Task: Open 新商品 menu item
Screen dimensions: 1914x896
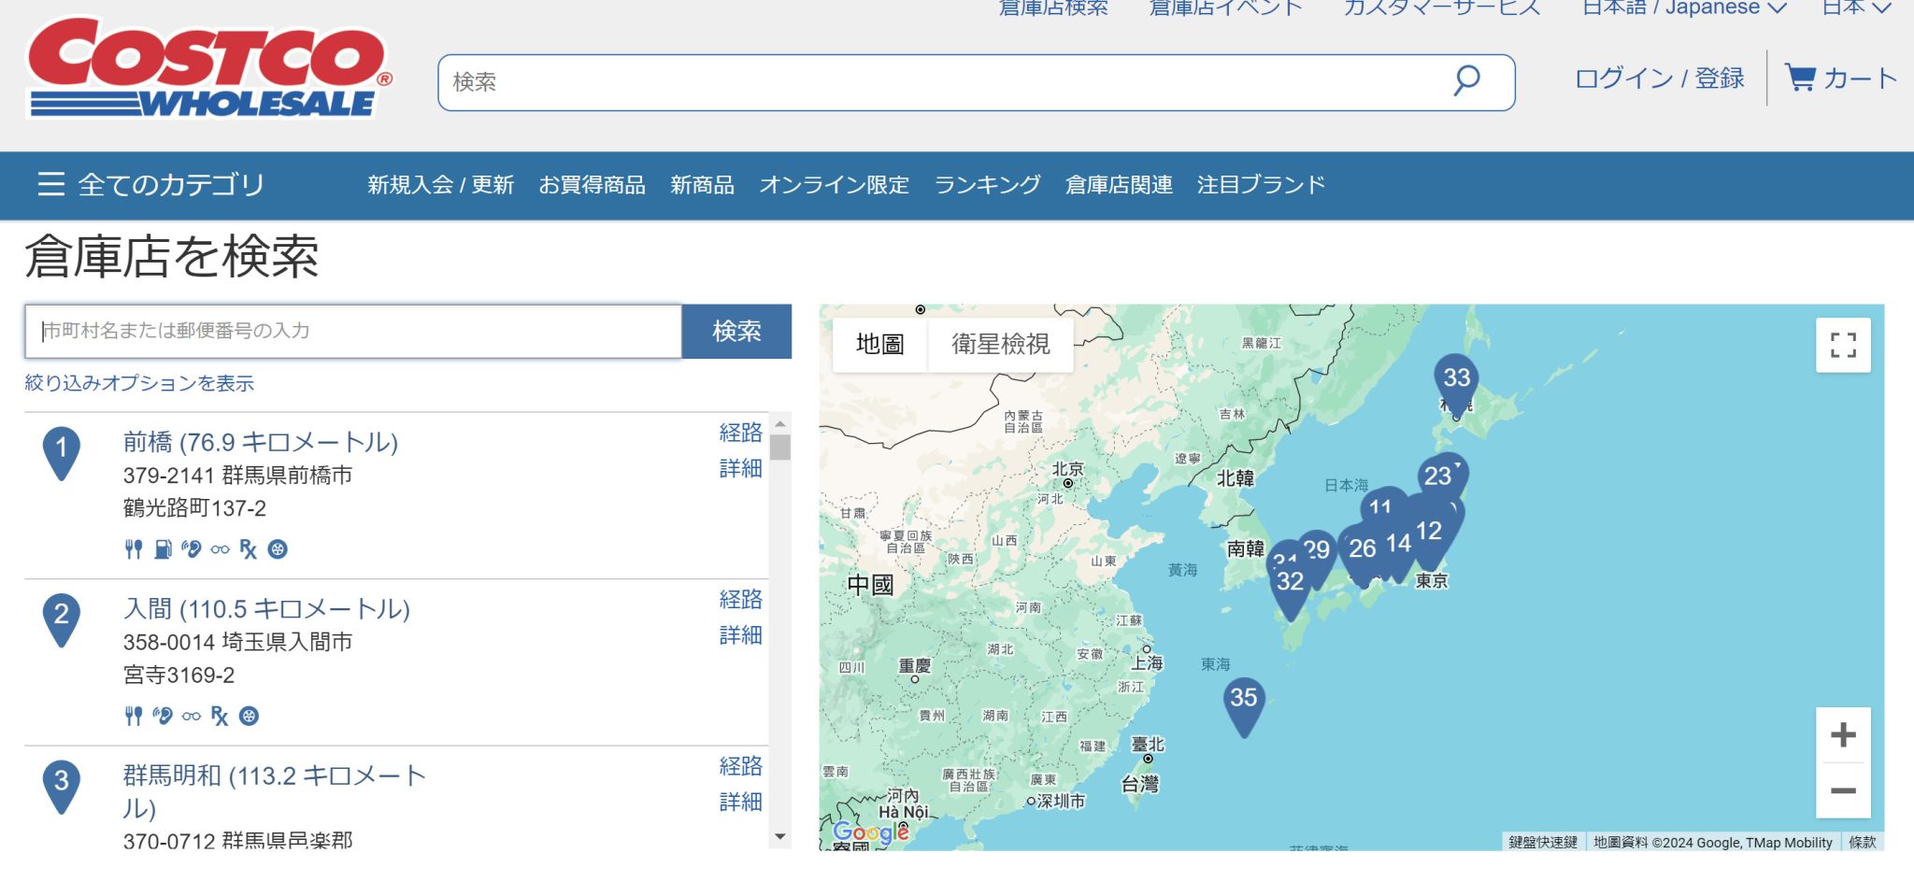Action: click(x=702, y=185)
